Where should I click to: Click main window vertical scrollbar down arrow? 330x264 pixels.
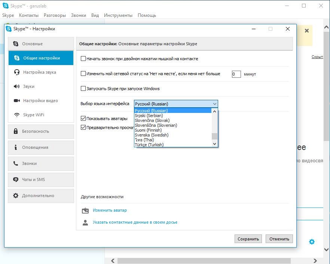[x=326, y=249]
